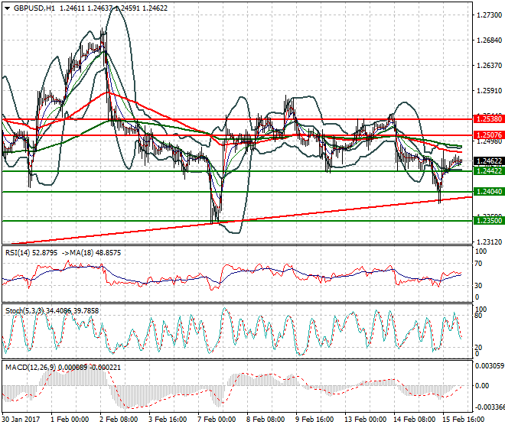This screenshot has height=428, width=505.
Task: Click the 1.25076 red price level label
Action: 489,135
